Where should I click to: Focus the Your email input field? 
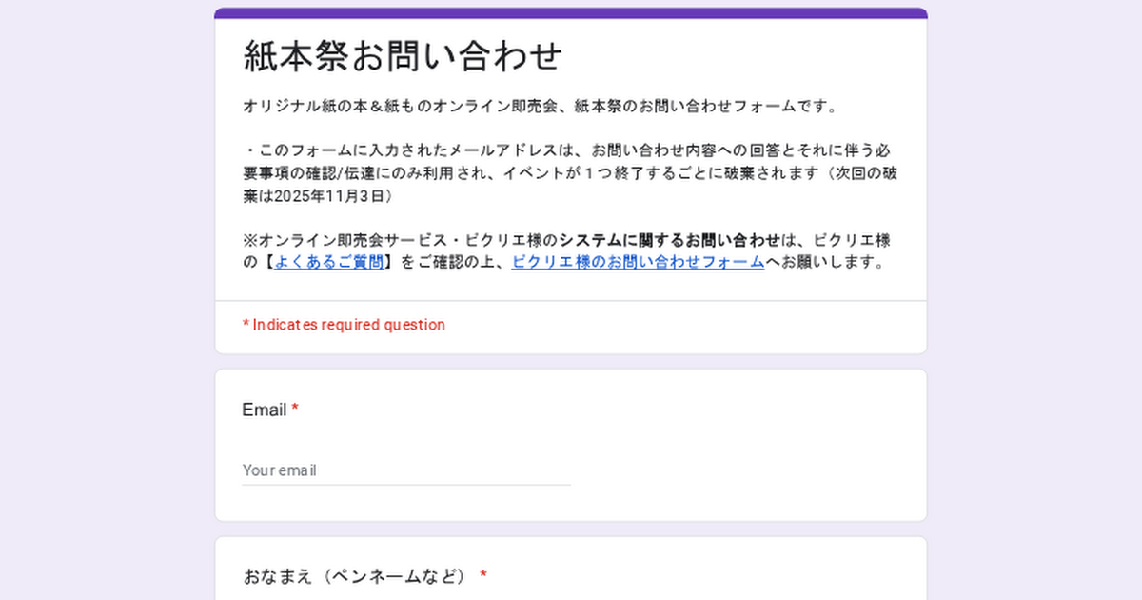click(406, 470)
